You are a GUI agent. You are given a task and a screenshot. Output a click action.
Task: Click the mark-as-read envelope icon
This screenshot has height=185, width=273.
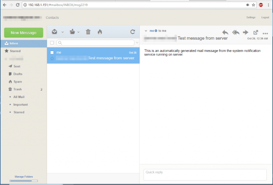pos(54,32)
